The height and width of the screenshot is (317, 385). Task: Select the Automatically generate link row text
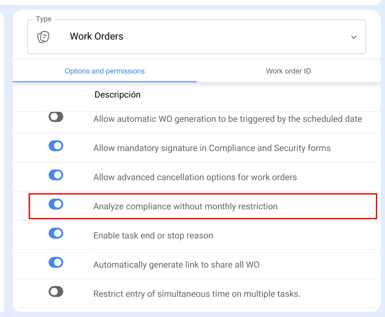click(176, 265)
